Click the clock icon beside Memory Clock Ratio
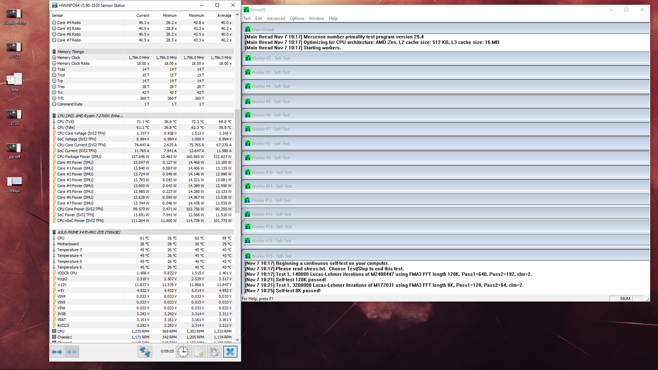The image size is (658, 370). click(54, 63)
